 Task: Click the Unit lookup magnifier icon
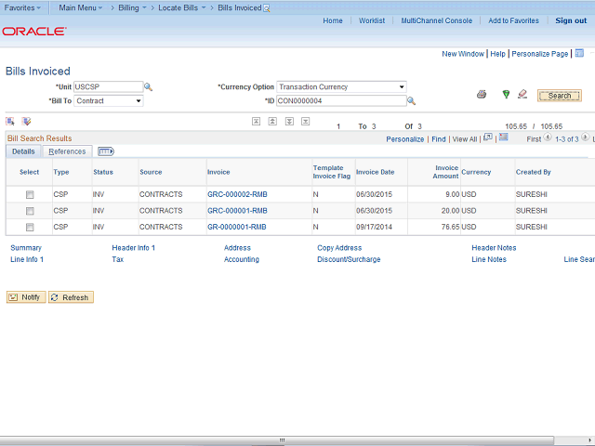click(148, 87)
